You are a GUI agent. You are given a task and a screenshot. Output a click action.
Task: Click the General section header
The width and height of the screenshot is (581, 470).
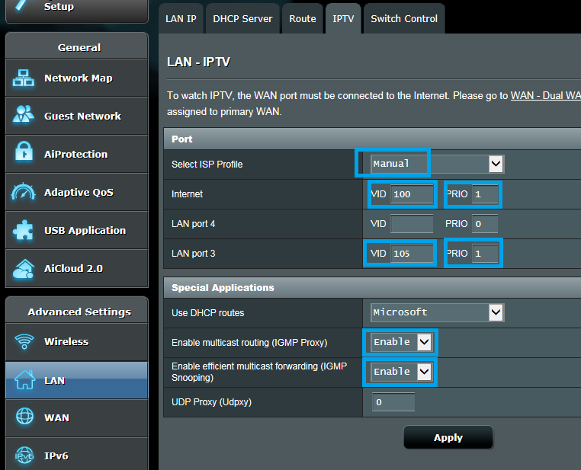point(77,46)
